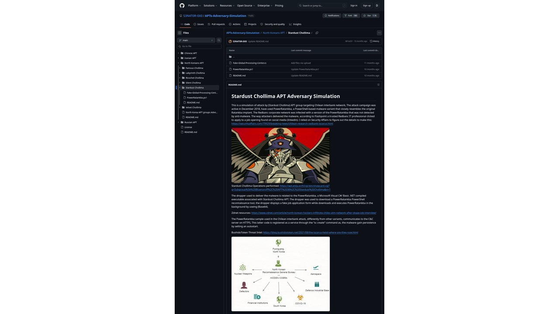Open the Fake-Global-Processing-Center.cs file in the list

249,63
